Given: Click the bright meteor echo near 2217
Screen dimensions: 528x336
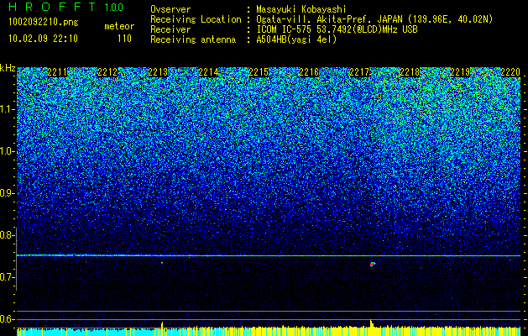Looking at the screenshot, I should [x=373, y=264].
